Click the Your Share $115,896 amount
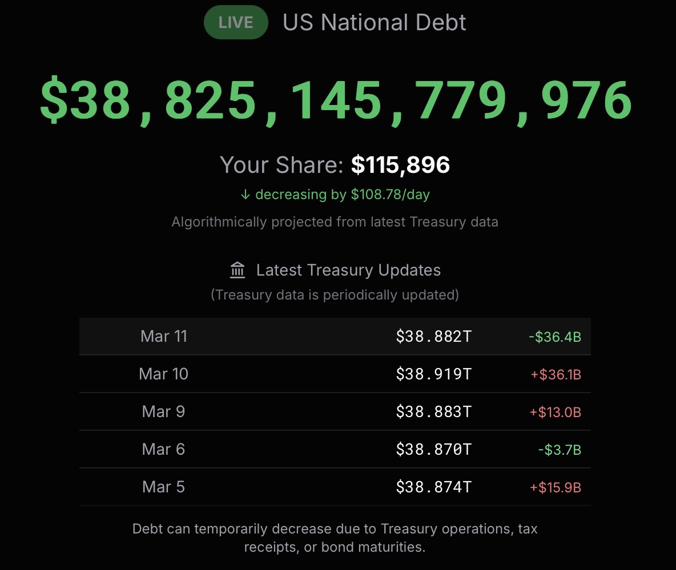The height and width of the screenshot is (570, 676). tap(400, 165)
